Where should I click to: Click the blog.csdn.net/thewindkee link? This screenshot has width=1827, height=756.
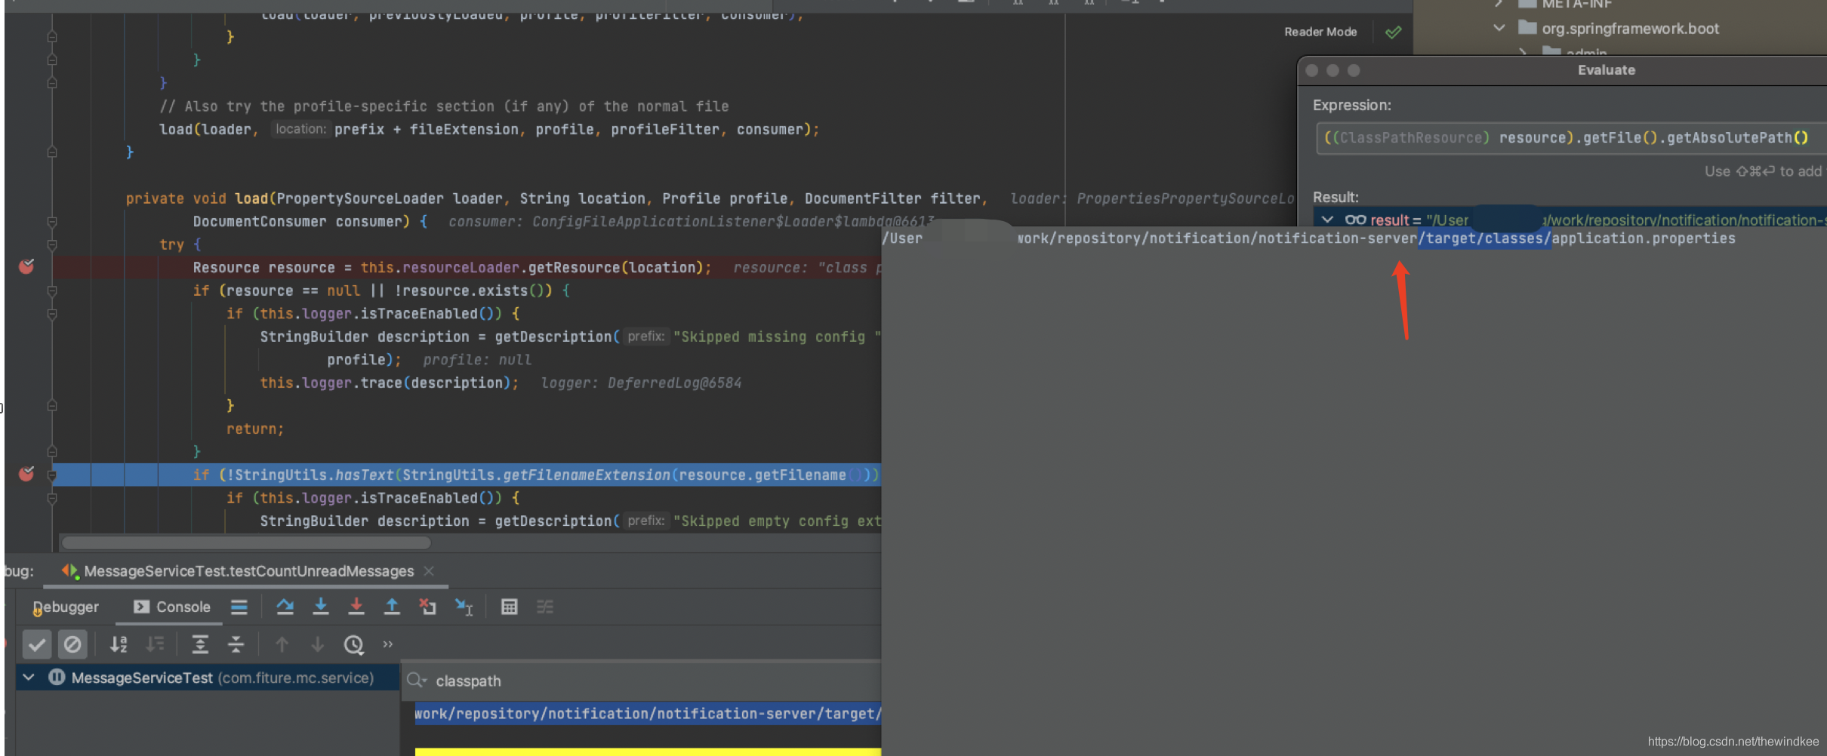pyautogui.click(x=1733, y=742)
